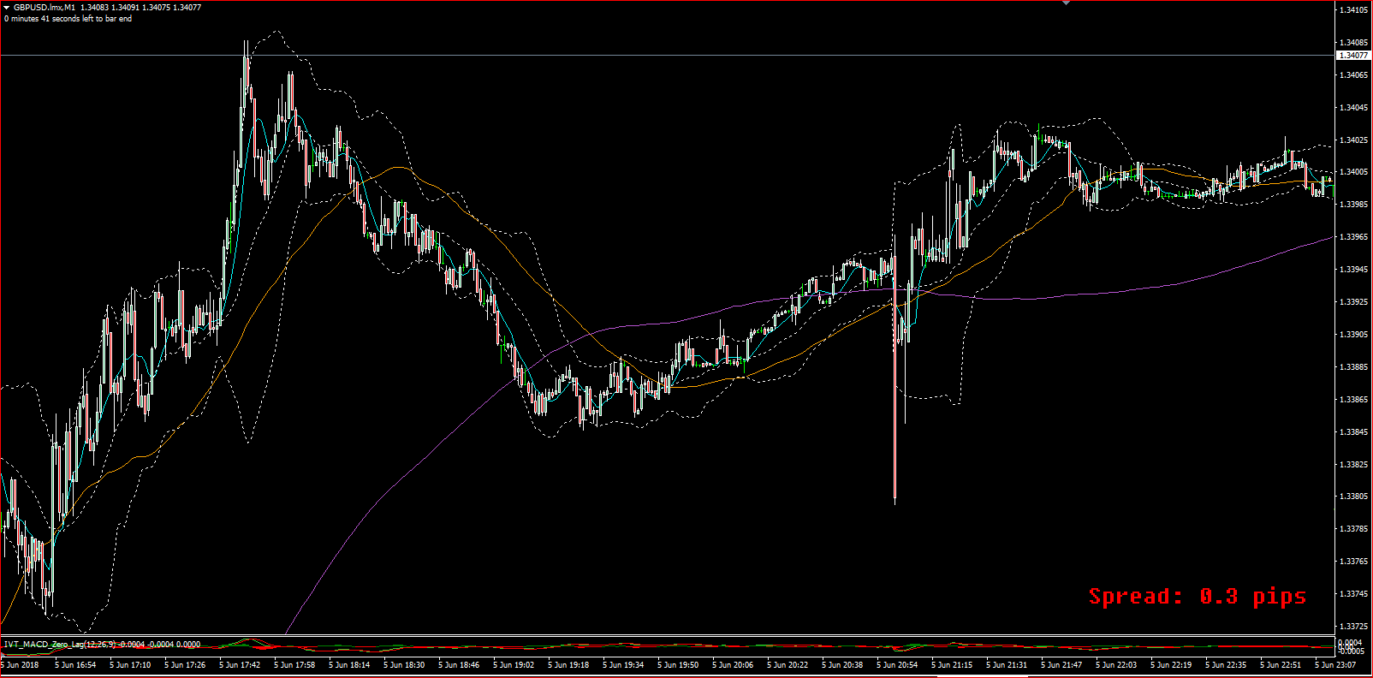The height and width of the screenshot is (678, 1373).
Task: Click the 1.33745 price axis label
Action: 1353,594
